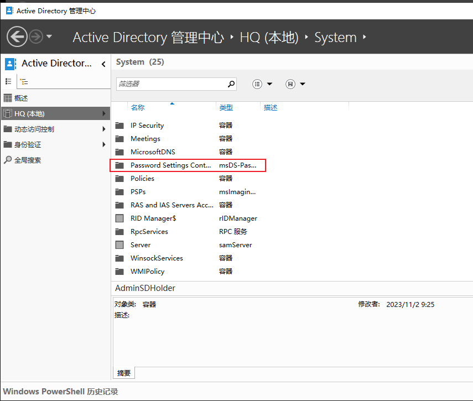
Task: Select the Password Settings Container row
Action: (x=188, y=165)
